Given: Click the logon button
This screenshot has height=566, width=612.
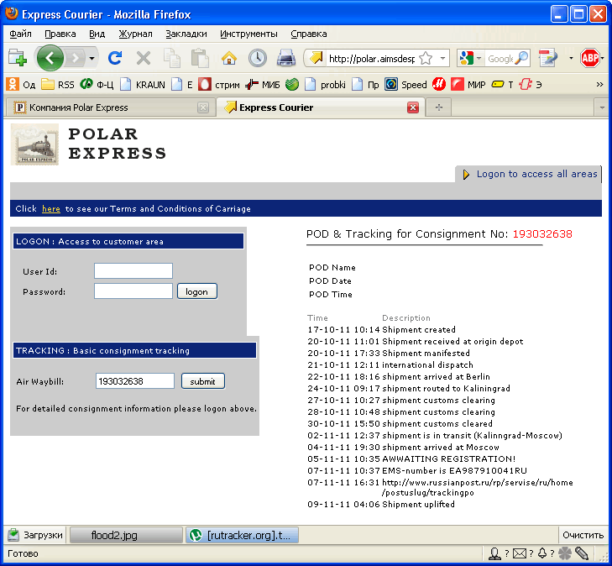Looking at the screenshot, I should coord(197,291).
